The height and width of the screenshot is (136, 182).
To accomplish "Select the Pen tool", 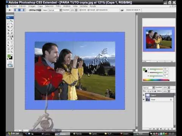I will 8,42.
